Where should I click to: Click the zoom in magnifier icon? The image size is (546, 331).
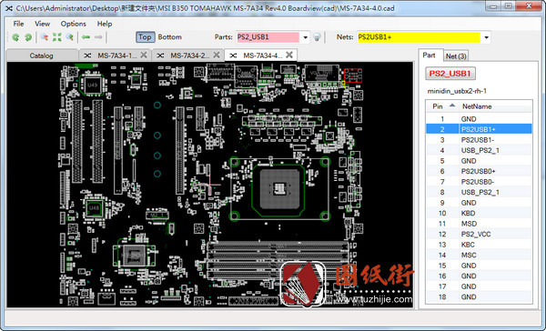coord(70,37)
